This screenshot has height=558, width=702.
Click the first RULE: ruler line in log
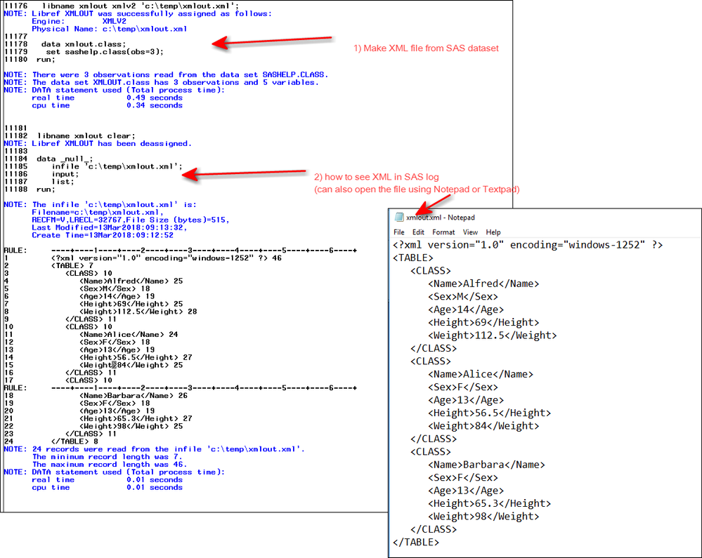(181, 251)
